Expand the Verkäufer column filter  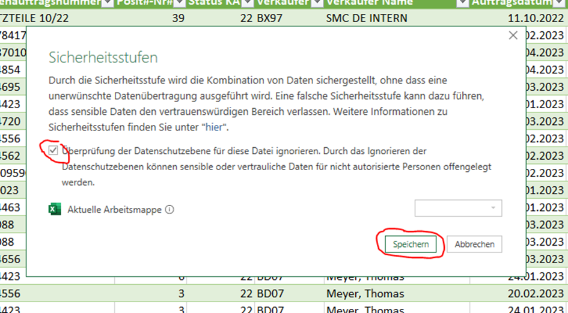316,3
